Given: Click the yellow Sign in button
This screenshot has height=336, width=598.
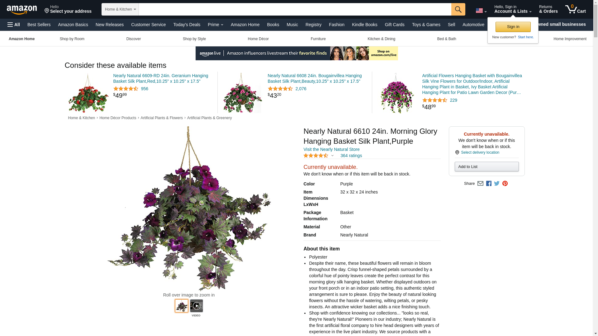Looking at the screenshot, I should 513,27.
